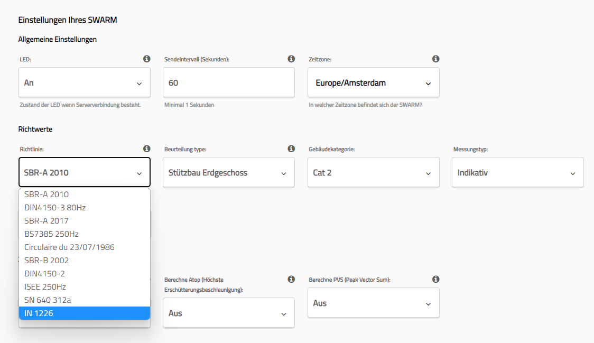This screenshot has height=343, width=594.
Task: Click the Zeitzone info icon
Action: (x=435, y=59)
